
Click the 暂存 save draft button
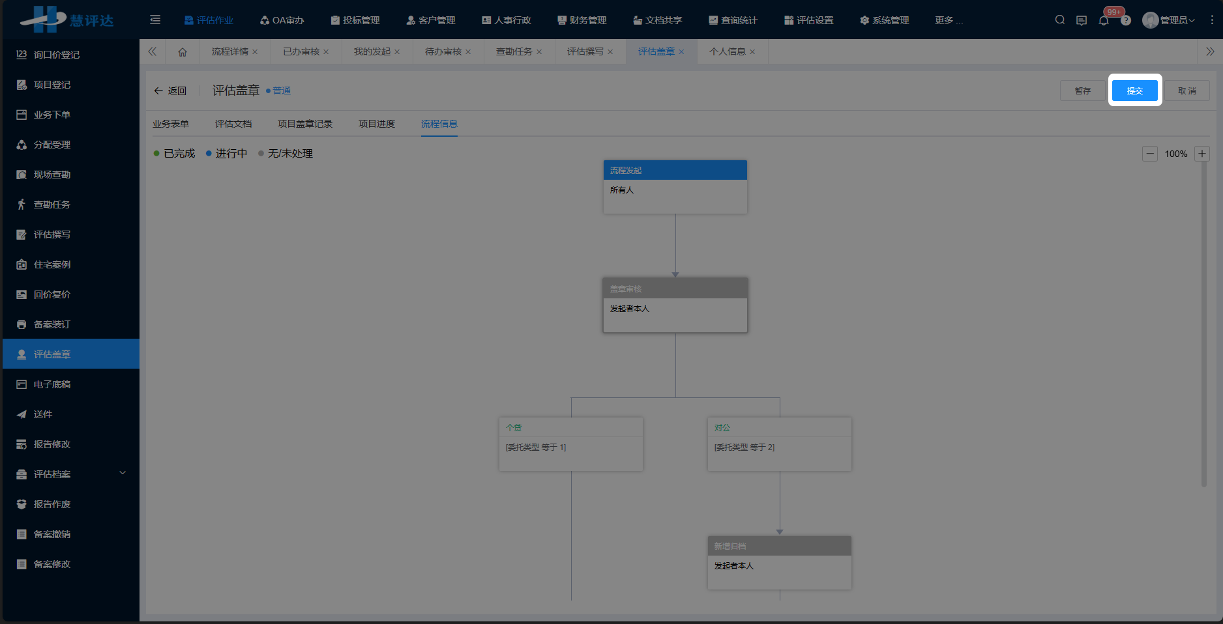[1082, 91]
